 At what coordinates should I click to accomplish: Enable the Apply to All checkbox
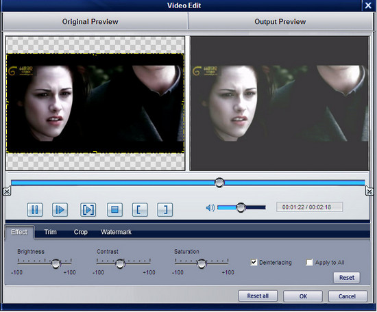pyautogui.click(x=309, y=262)
